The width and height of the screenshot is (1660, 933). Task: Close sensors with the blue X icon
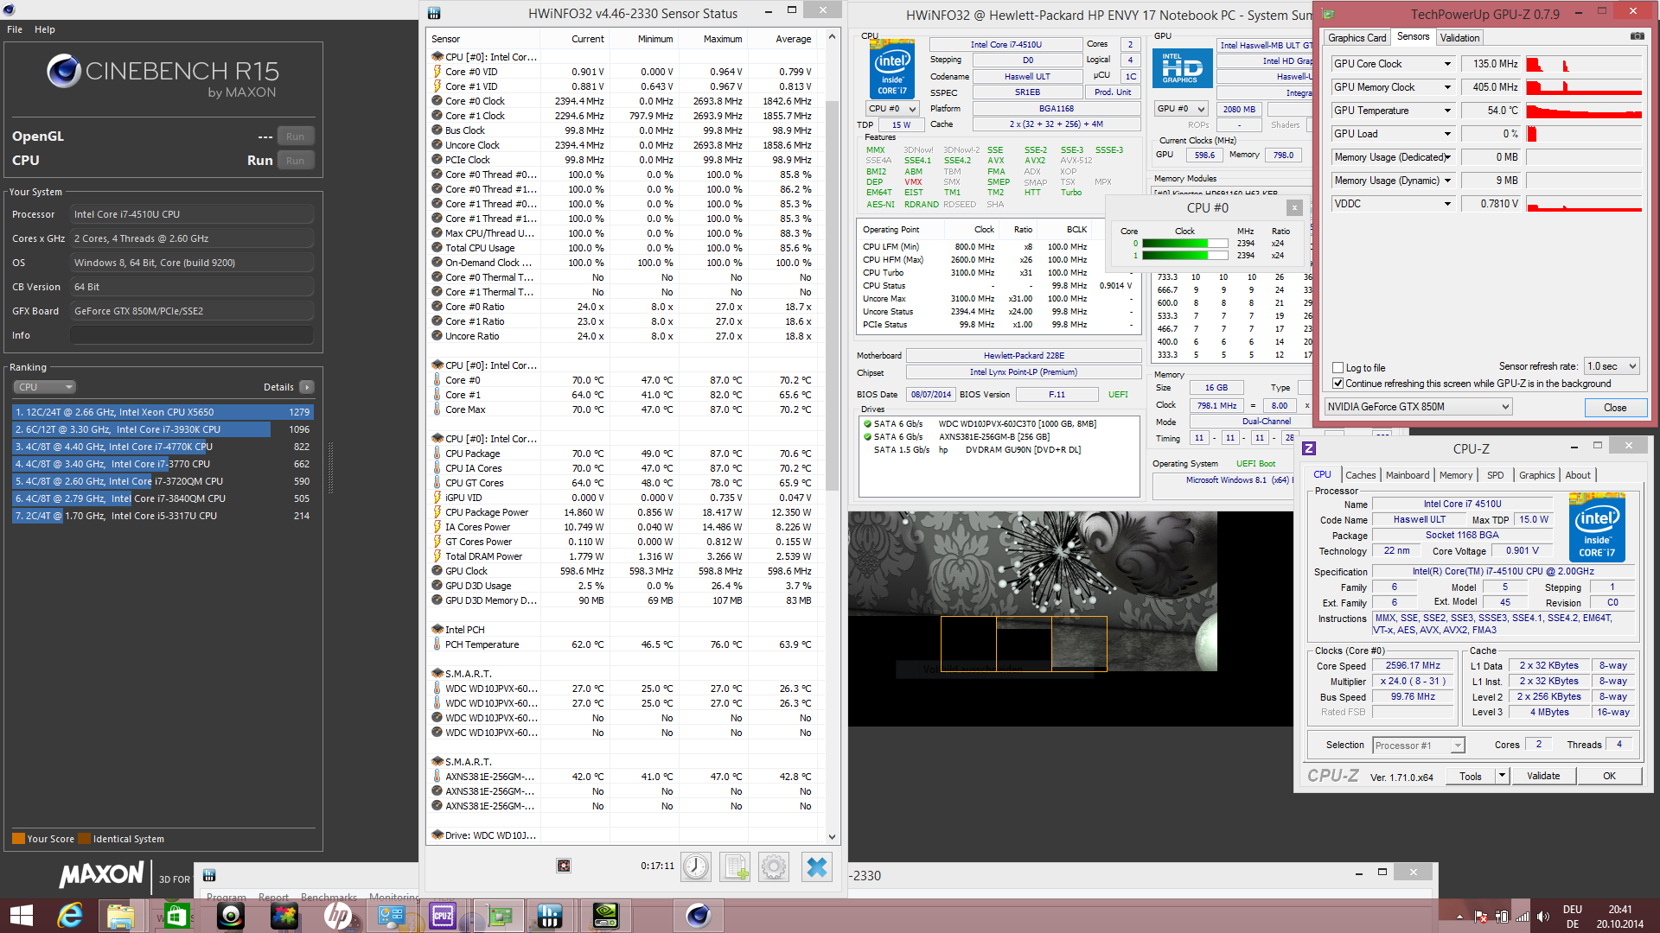pos(816,866)
